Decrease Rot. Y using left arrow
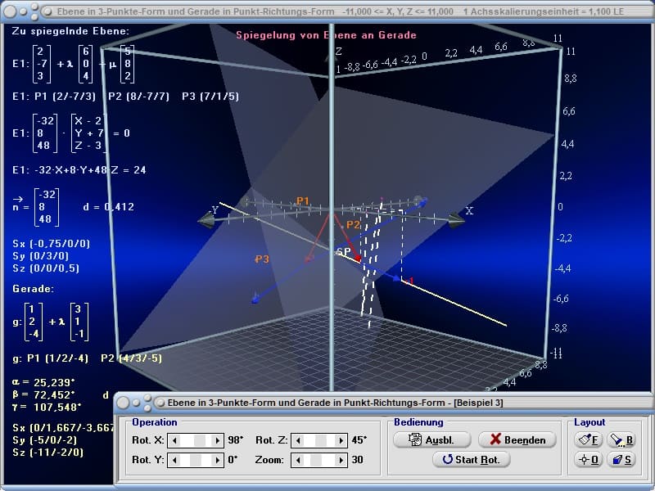This screenshot has width=655, height=491. tap(174, 460)
